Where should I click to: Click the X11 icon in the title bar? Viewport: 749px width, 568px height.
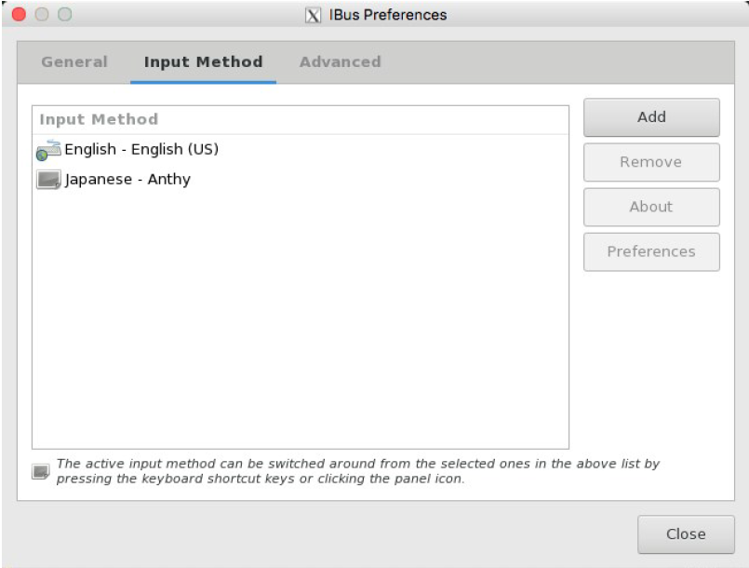(x=314, y=15)
